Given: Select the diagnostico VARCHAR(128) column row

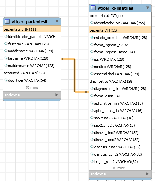Looking at the screenshot, I should 120,81.
